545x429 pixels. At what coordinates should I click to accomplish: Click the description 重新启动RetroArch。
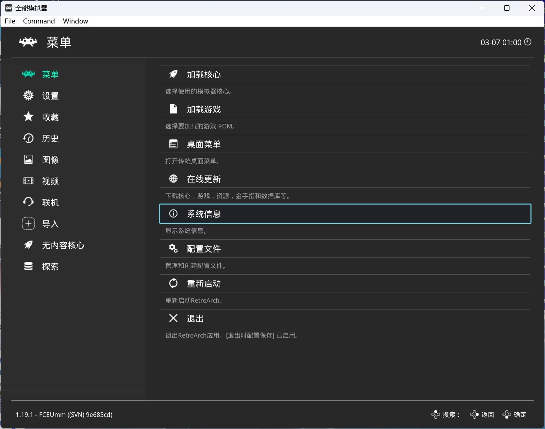pyautogui.click(x=195, y=301)
